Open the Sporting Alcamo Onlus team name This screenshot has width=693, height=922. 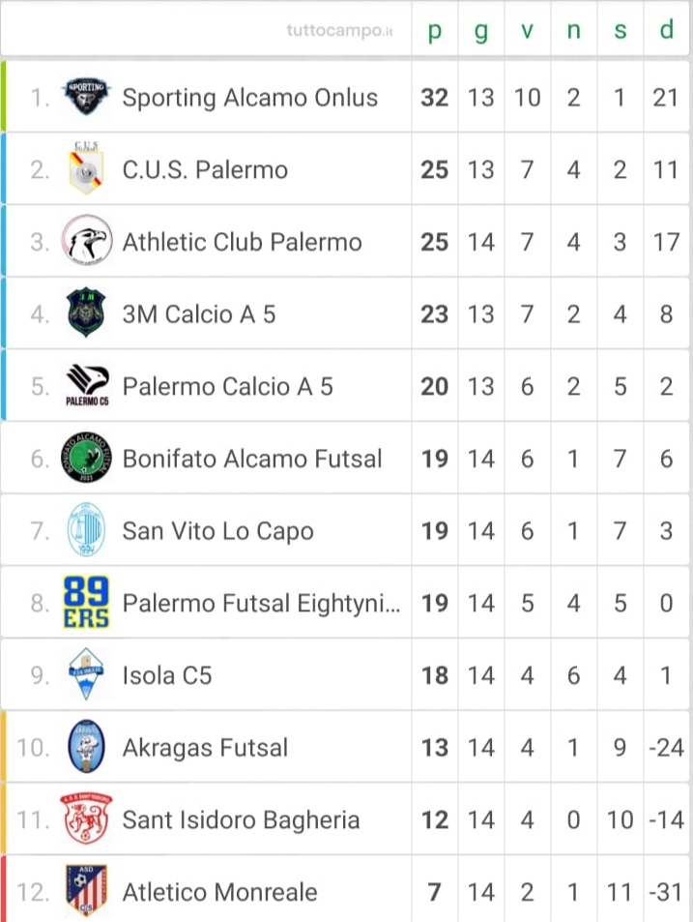point(249,98)
